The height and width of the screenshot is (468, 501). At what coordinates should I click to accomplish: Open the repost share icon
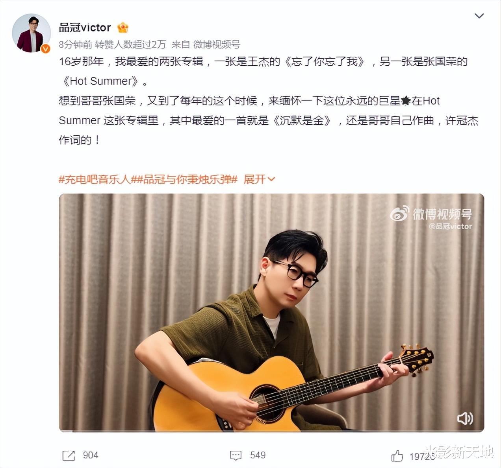coord(69,455)
